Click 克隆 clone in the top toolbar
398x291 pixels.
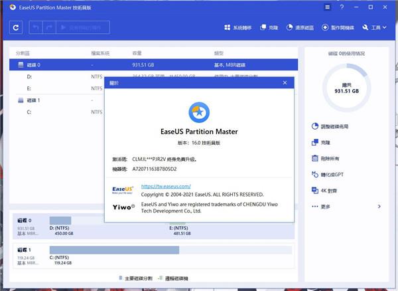(x=269, y=27)
